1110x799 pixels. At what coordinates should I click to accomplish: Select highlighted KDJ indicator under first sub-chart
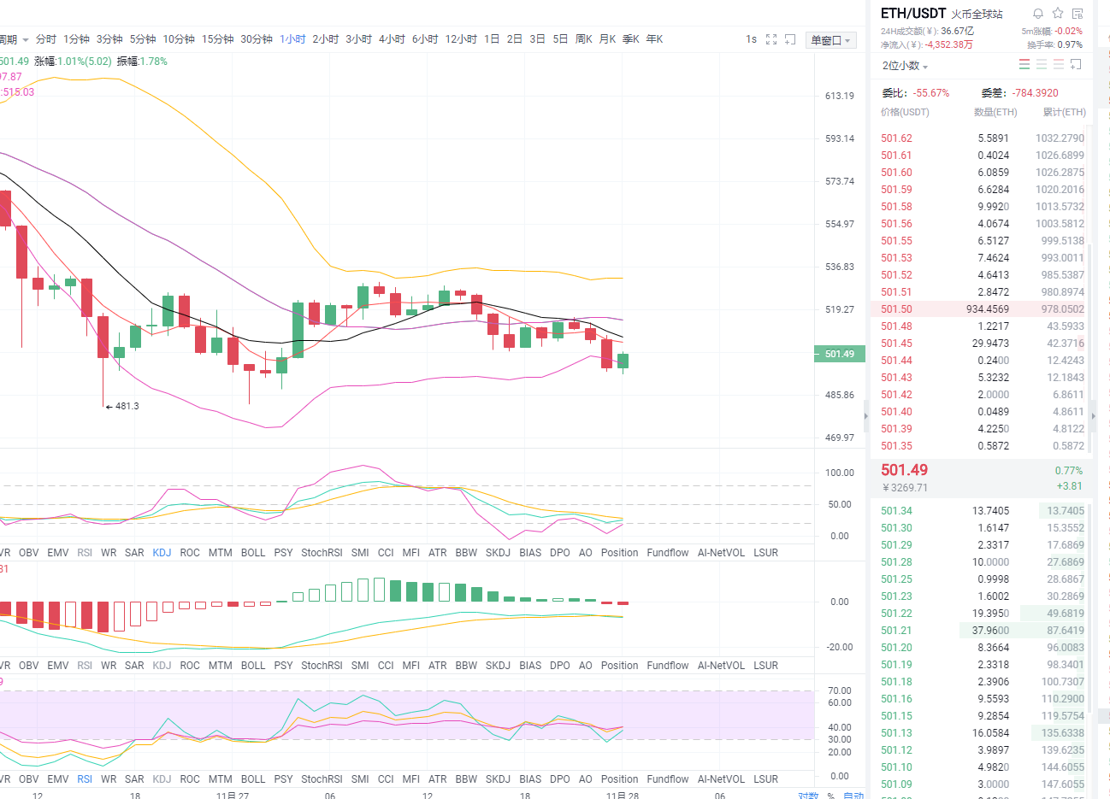pos(162,553)
